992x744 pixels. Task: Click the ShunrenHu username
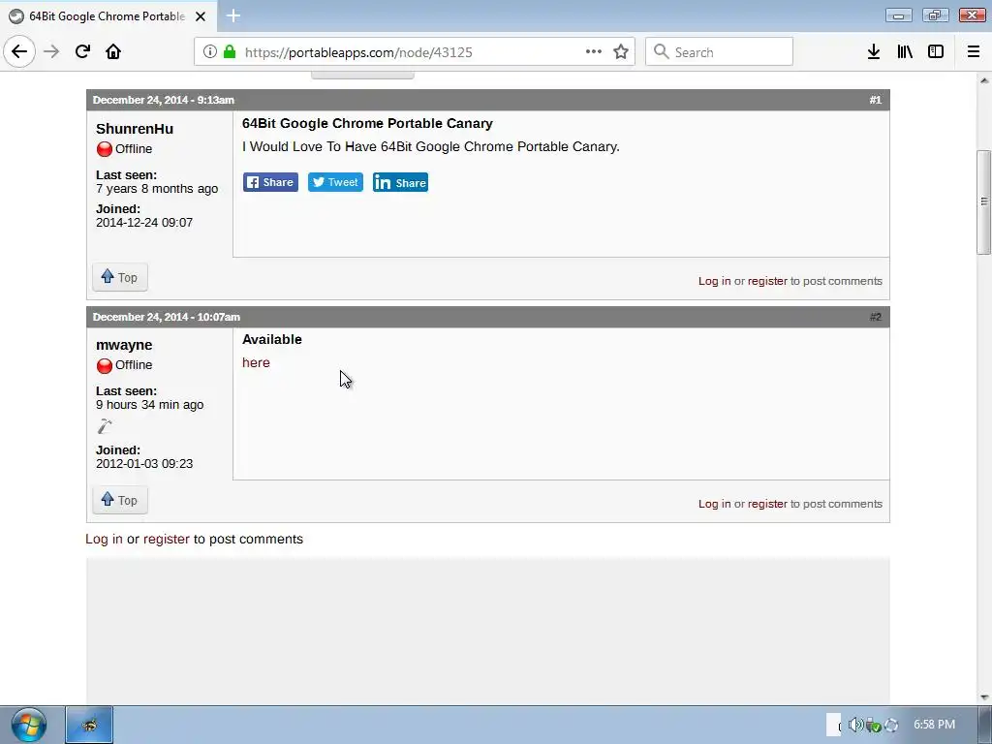tap(135, 129)
